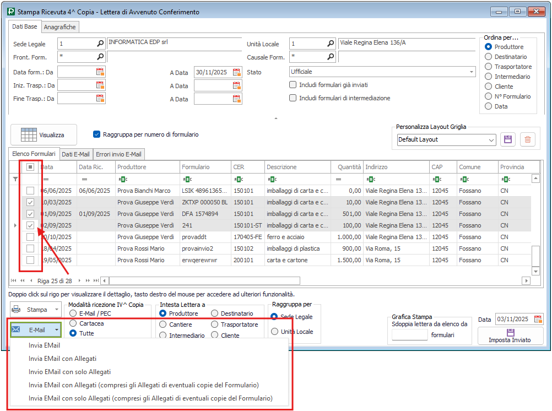Image resolution: width=552 pixels, height=411 pixels.
Task: Uncheck Raggruppa per numero di formulario
Action: pos(97,134)
